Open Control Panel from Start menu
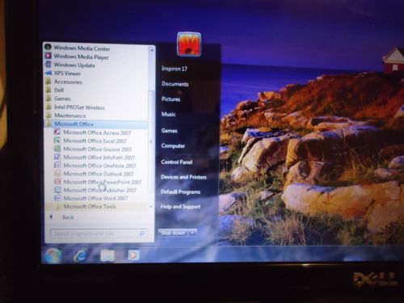Viewport: 404px width, 303px height. (177, 162)
